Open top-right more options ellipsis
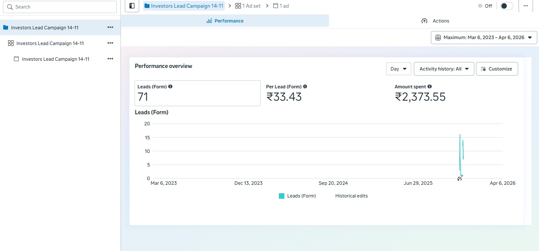 point(526,6)
